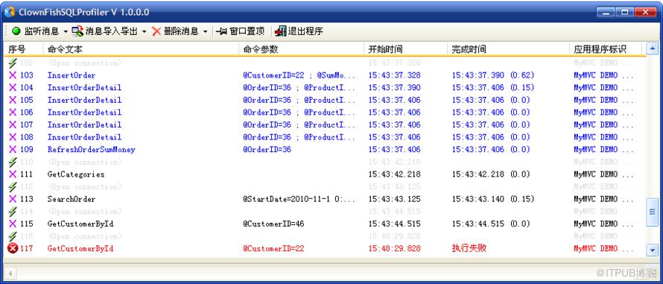Minimize the ClownFishSQLProfiler window
The height and width of the screenshot is (284, 663).
point(606,12)
